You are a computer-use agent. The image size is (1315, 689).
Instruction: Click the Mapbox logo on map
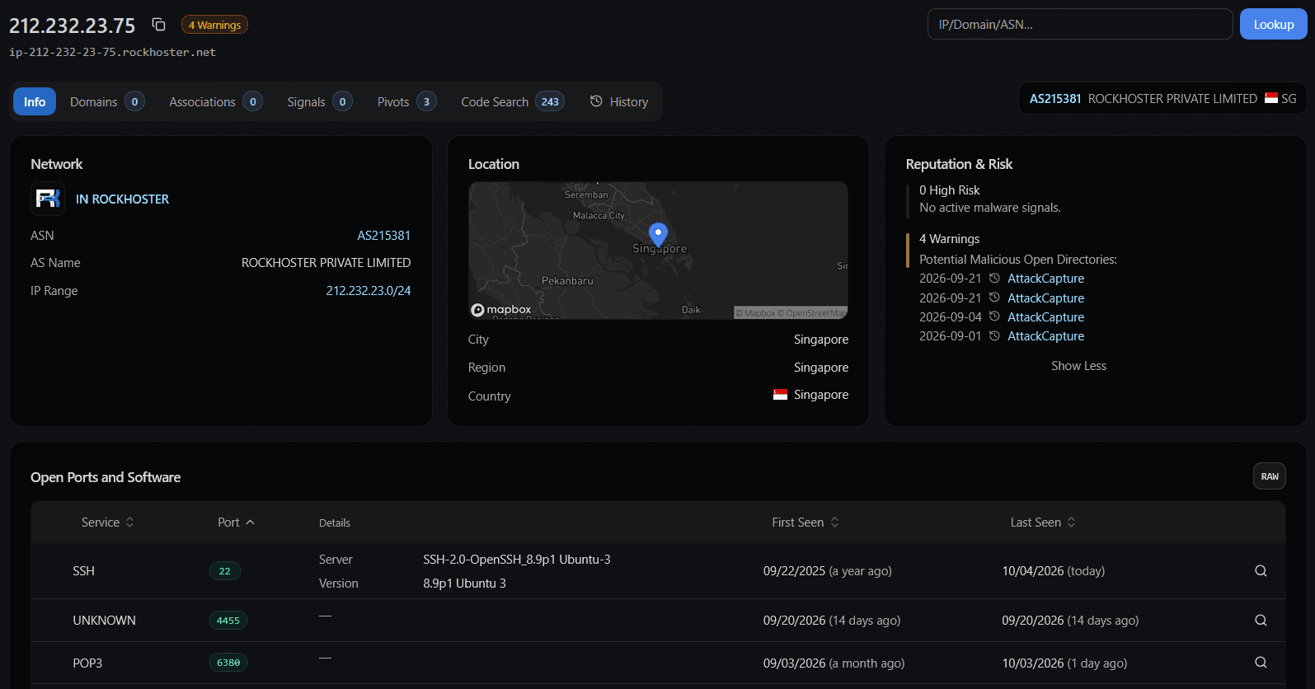point(501,310)
